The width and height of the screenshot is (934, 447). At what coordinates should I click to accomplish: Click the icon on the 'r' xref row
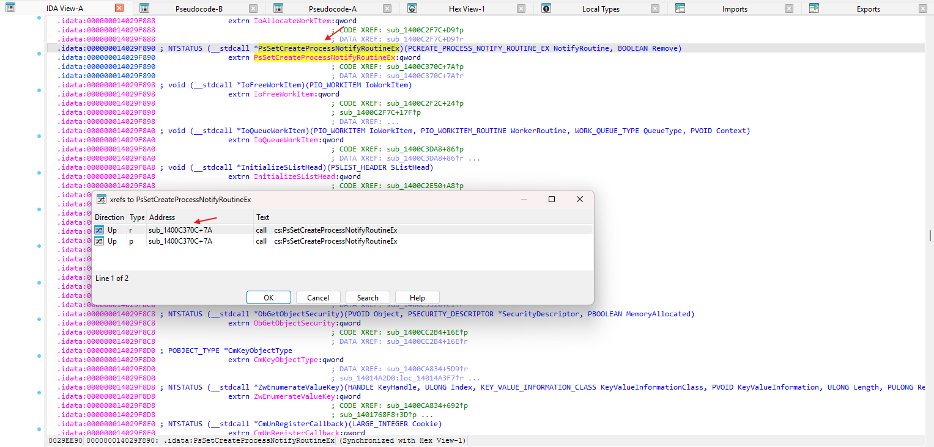(x=99, y=230)
